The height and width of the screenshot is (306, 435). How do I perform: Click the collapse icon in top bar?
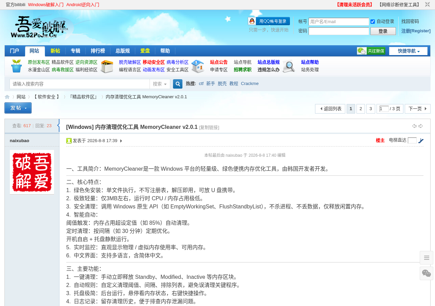(x=427, y=4)
